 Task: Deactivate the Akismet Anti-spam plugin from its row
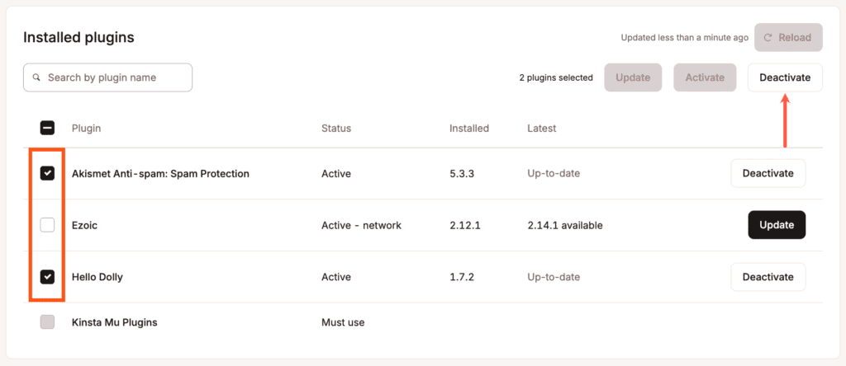tap(768, 173)
